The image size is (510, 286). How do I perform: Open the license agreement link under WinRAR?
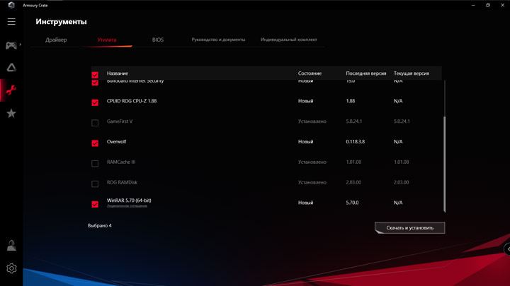(x=127, y=206)
